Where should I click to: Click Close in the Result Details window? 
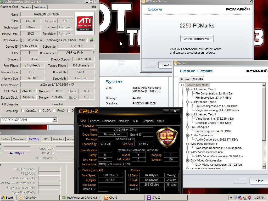point(259,181)
